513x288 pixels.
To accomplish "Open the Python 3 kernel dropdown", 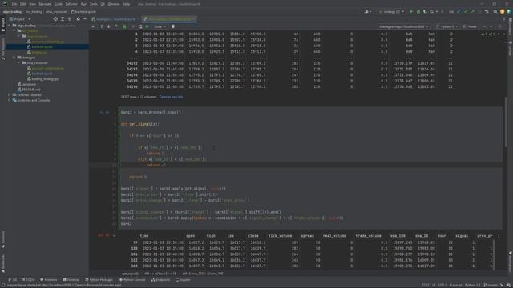I will click(447, 26).
